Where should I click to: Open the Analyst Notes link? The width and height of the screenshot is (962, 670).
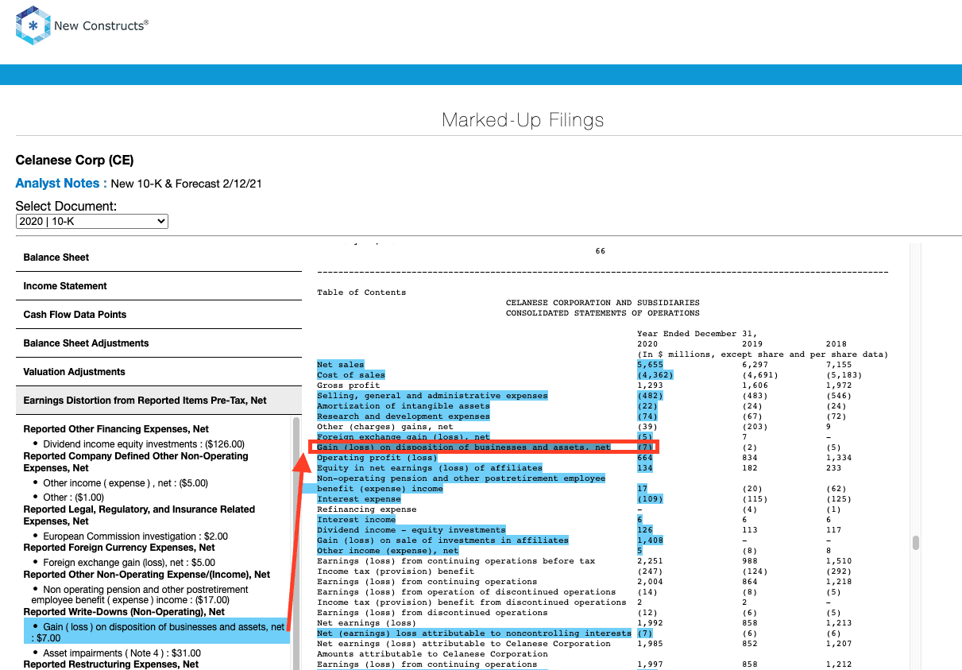pyautogui.click(x=57, y=184)
